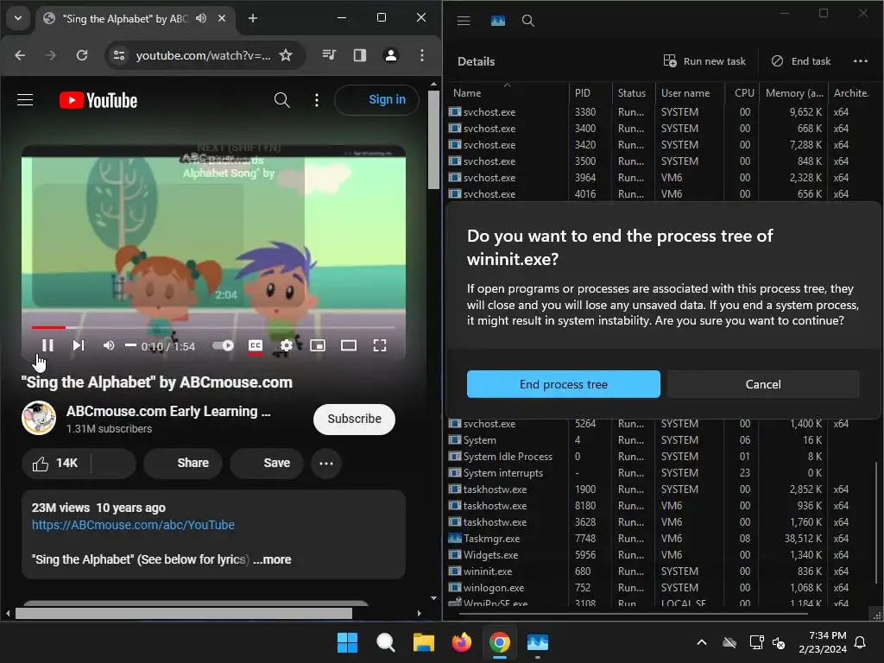The height and width of the screenshot is (663, 884).
Task: Open a new Chrome tab
Action: click(253, 18)
